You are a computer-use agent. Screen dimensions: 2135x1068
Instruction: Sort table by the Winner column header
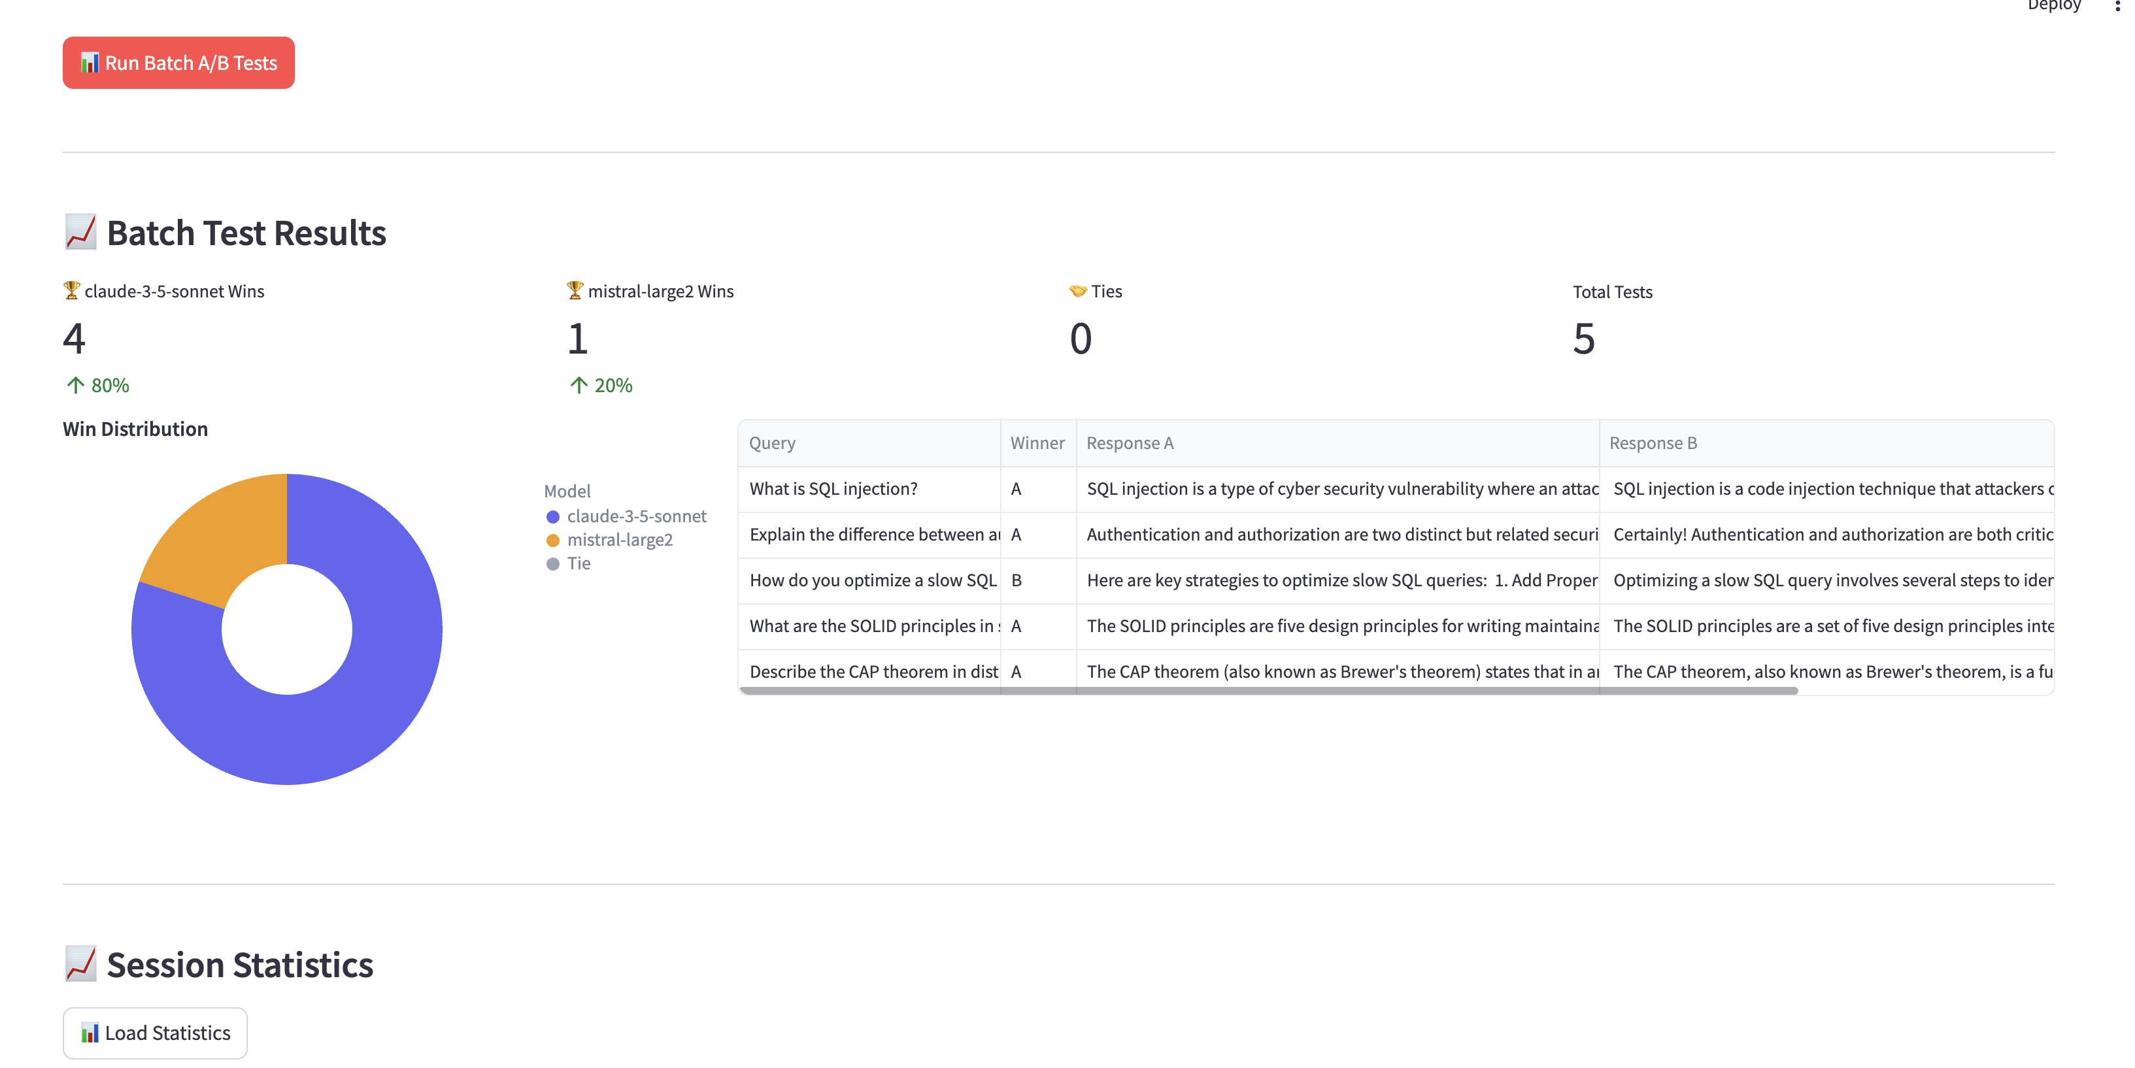pos(1037,443)
